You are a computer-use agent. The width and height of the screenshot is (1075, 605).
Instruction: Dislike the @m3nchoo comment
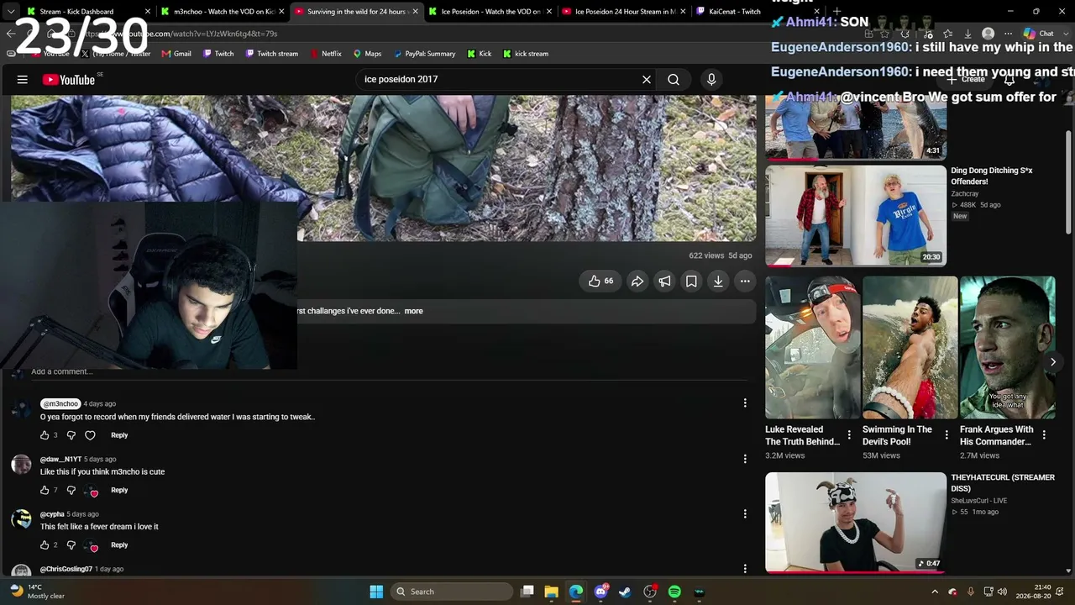[71, 435]
